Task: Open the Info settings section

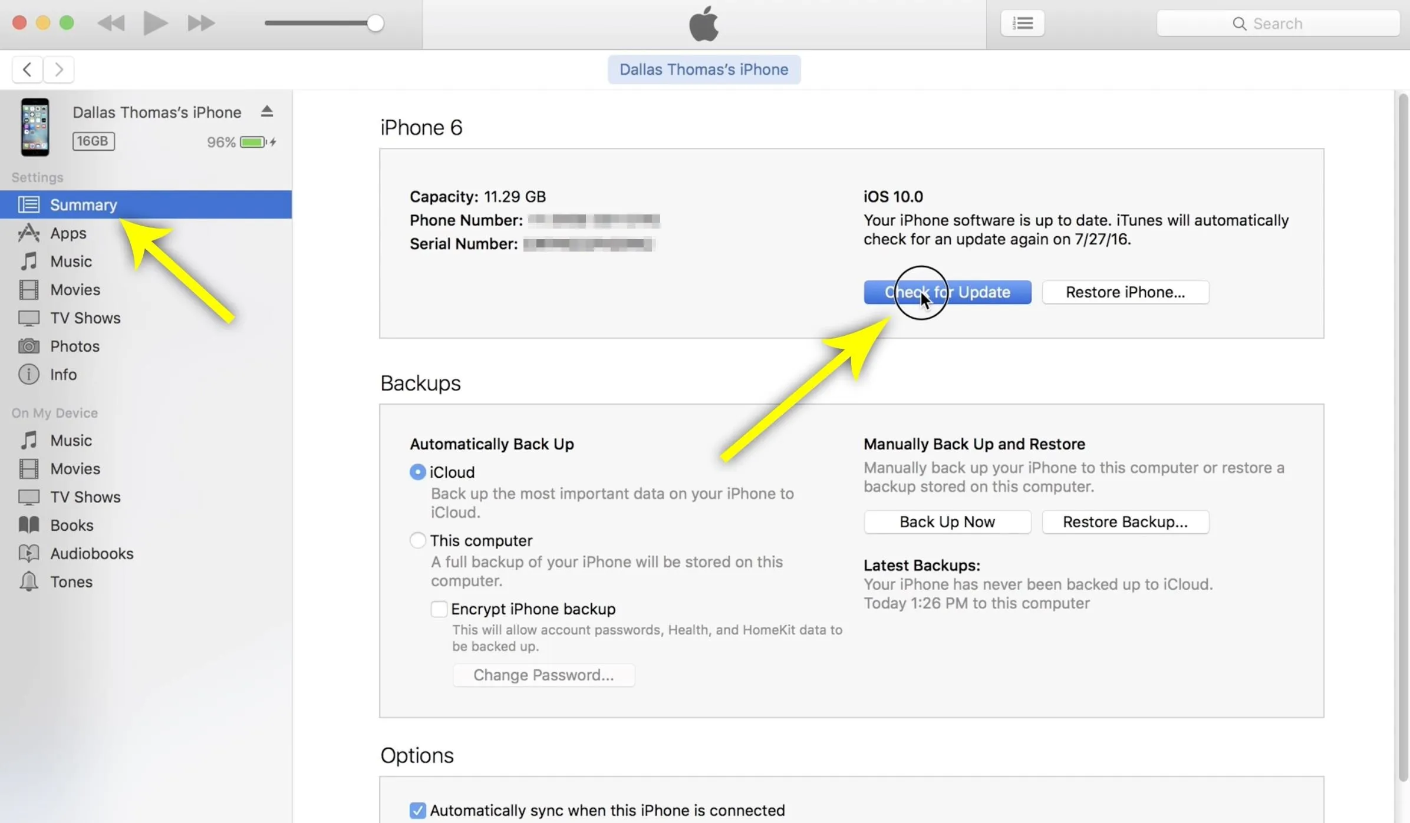Action: (146, 375)
